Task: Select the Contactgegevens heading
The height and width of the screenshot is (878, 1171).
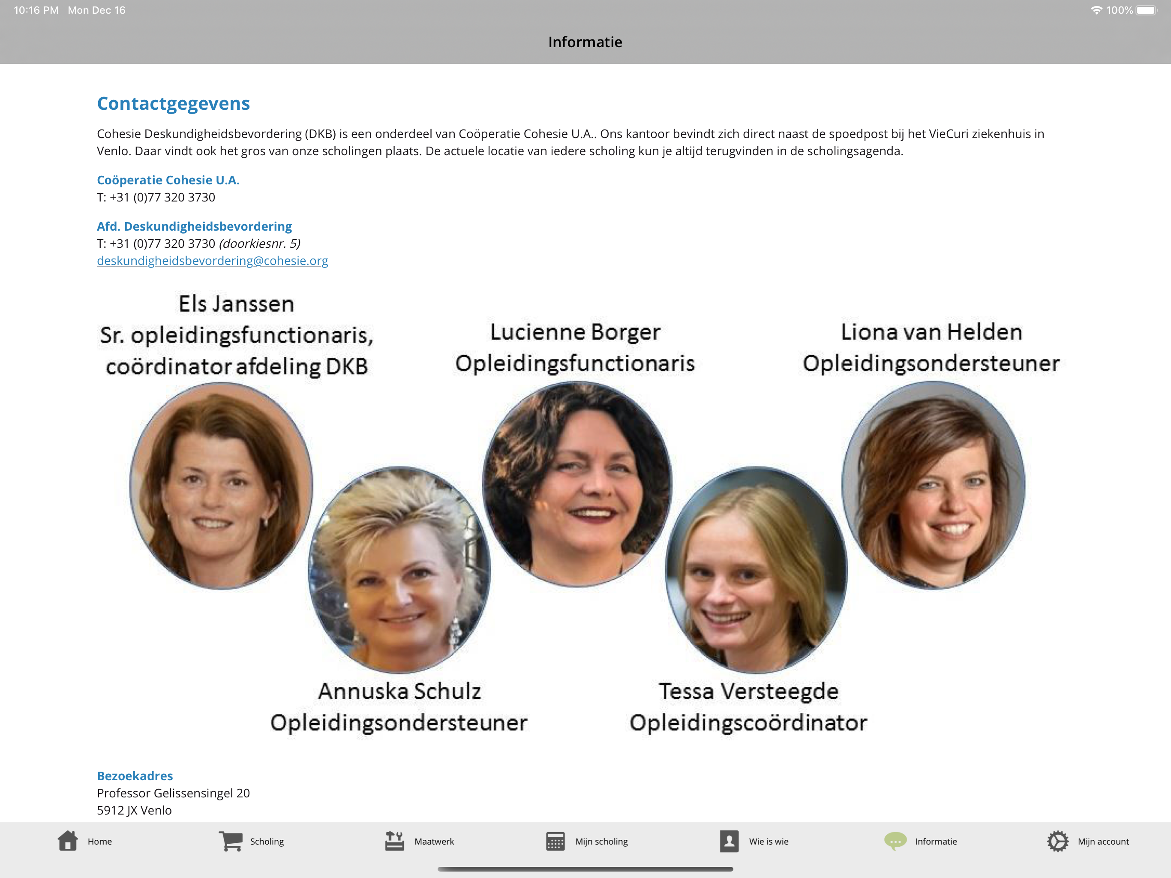Action: click(x=173, y=103)
